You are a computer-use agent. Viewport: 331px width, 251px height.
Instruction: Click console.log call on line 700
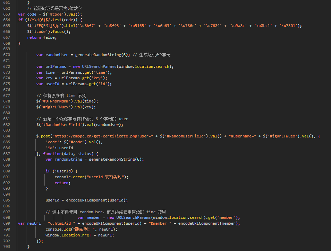(81, 229)
